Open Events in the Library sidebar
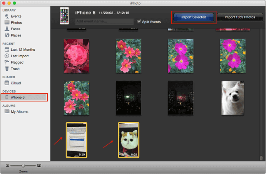Screen dimensions: 266x174 click(13, 16)
